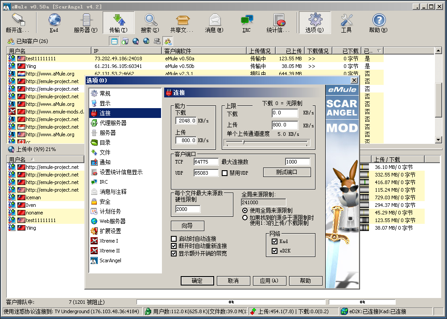Screen dimensions: 447x319
Task: Click the 取消 (Cancel) button
Action: [233, 281]
